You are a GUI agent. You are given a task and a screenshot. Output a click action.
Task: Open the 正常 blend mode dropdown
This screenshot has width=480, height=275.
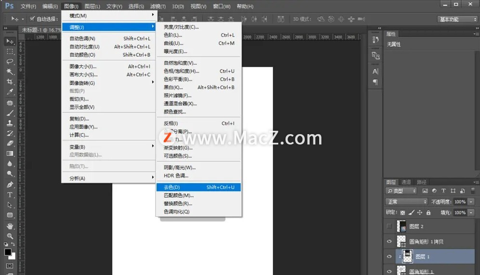406,202
